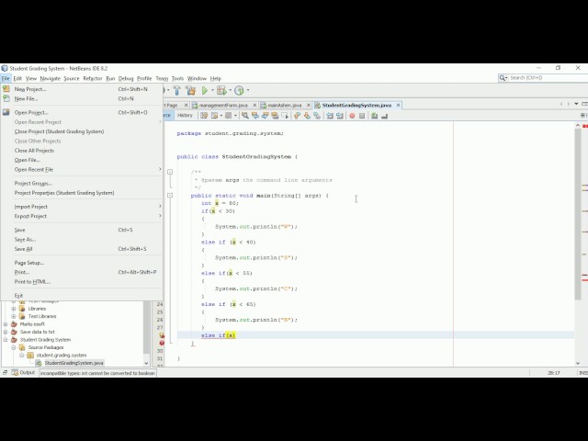Click the editor Back navigation icon
The image size is (588, 441).
(x=214, y=116)
